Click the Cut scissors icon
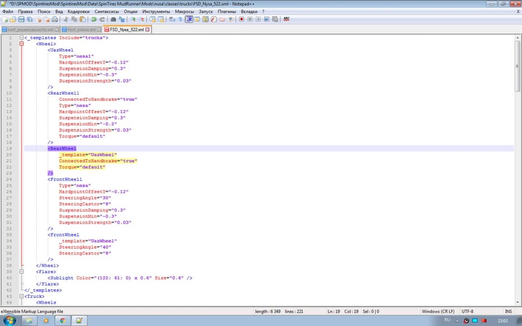Viewport: 522px width, 326px height. coord(66,19)
